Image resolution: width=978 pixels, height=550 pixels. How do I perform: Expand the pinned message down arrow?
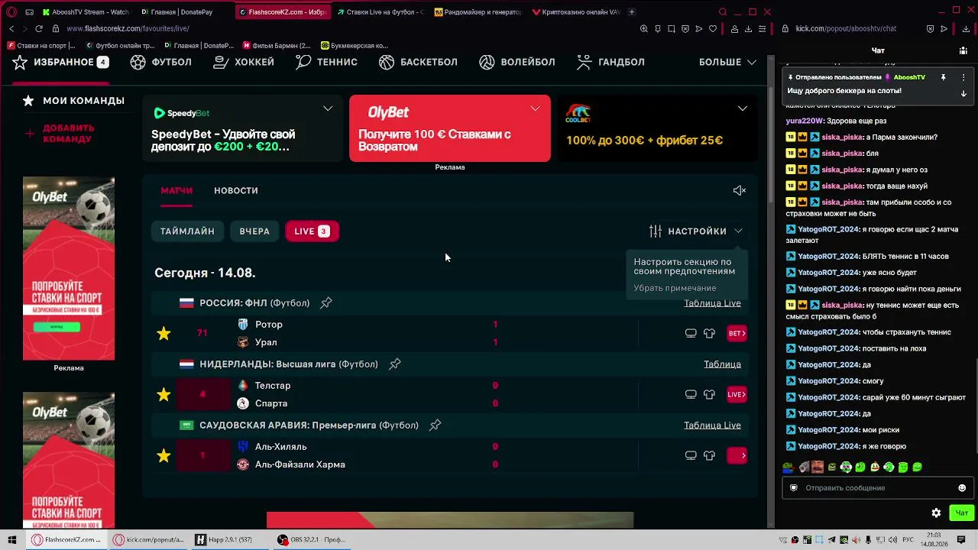pos(963,93)
